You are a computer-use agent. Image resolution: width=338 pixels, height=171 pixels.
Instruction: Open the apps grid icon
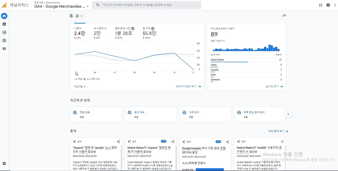coord(321,5)
